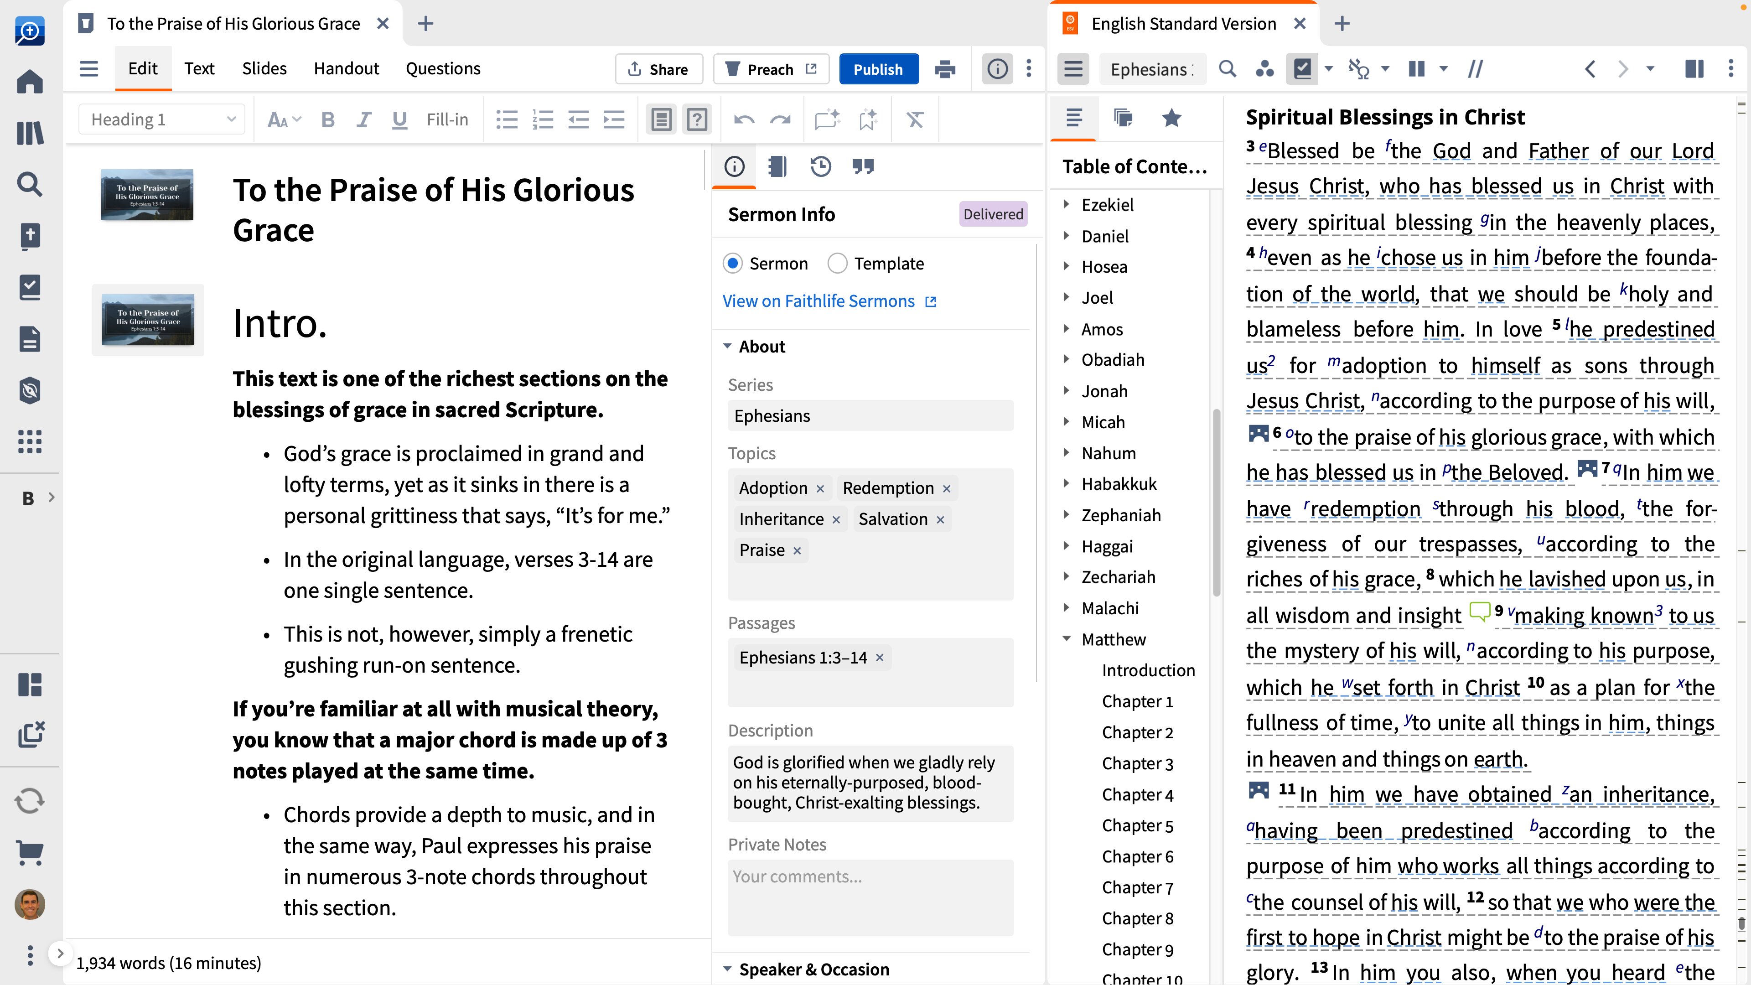The image size is (1751, 985).
Task: Switch to the Handout tab
Action: 346,69
